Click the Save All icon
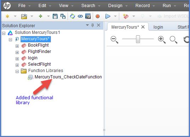The height and width of the screenshot is (137, 190). 63,16
